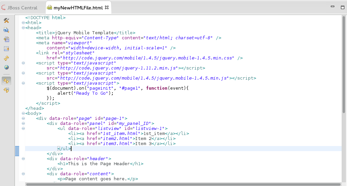Collapse the <body> element fold
Screen dimensions: 347x186
[23, 113]
